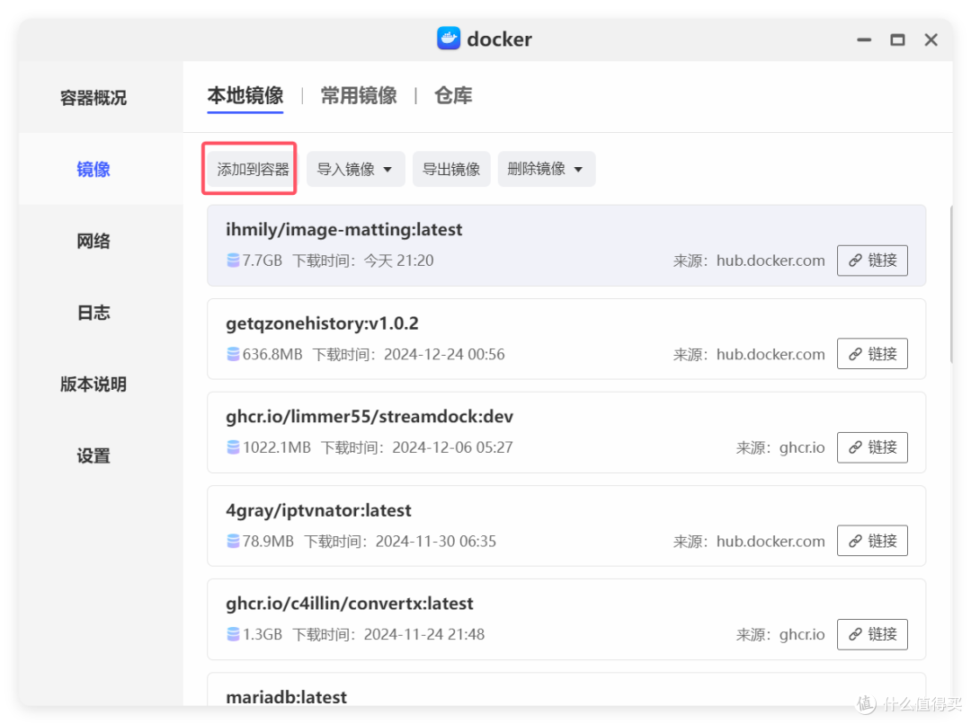This screenshot has width=971, height=724.
Task: Click storage icon beside 7.7GB size
Action: [233, 260]
